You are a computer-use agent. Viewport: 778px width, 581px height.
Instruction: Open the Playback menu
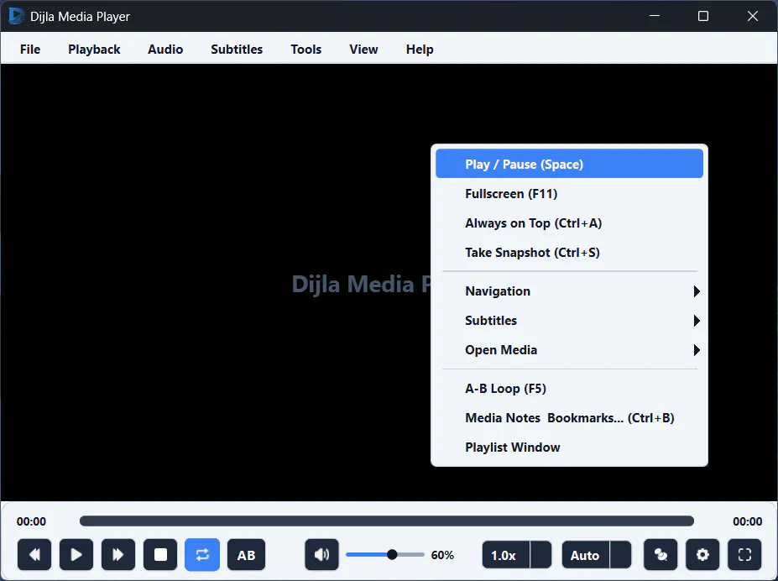pyautogui.click(x=94, y=50)
